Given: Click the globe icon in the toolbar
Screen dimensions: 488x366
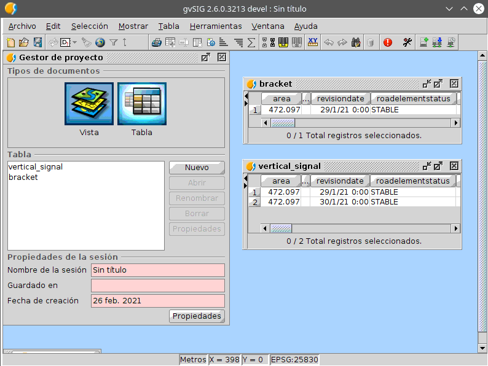Looking at the screenshot, I should (x=100, y=42).
